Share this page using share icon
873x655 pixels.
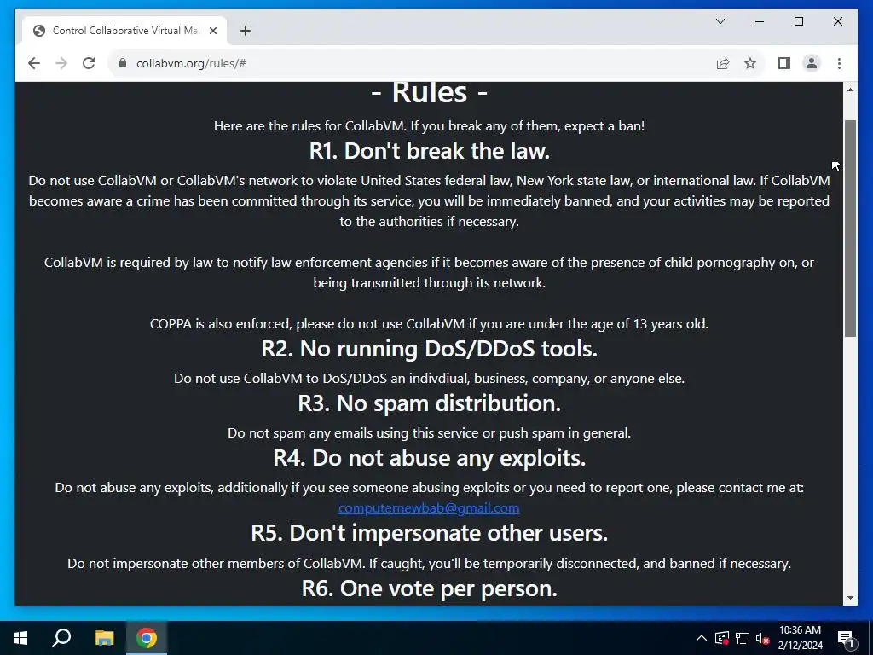723,63
